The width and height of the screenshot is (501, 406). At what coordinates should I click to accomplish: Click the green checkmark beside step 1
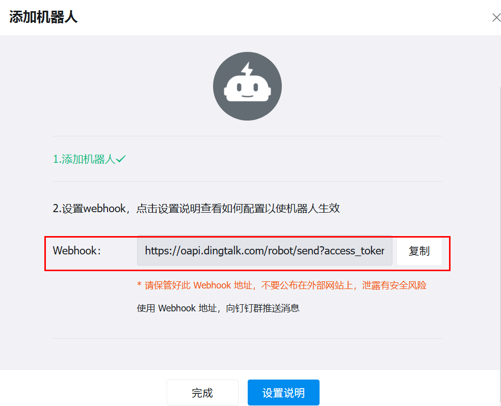(121, 159)
